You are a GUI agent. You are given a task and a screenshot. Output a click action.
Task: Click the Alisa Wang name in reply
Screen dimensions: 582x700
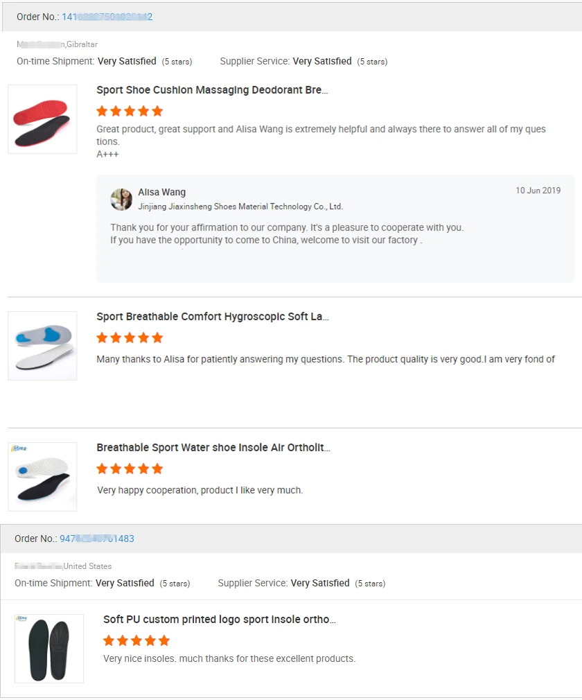(161, 192)
